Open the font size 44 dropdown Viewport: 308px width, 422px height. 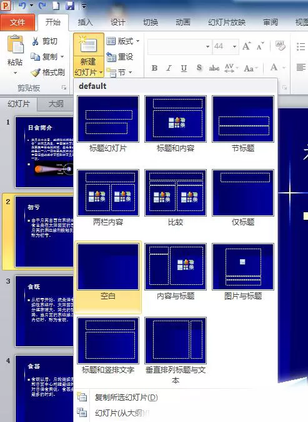(234, 47)
